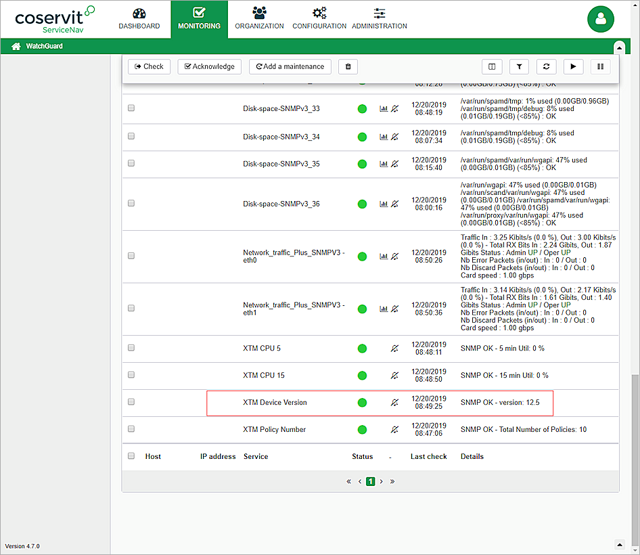Check the XTM Device Version checkbox

131,402
